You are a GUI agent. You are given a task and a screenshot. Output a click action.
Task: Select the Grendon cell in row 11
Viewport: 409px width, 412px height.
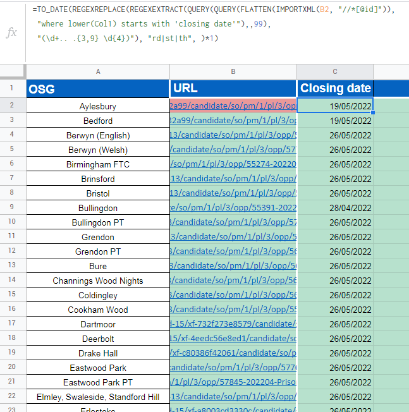[x=98, y=237]
